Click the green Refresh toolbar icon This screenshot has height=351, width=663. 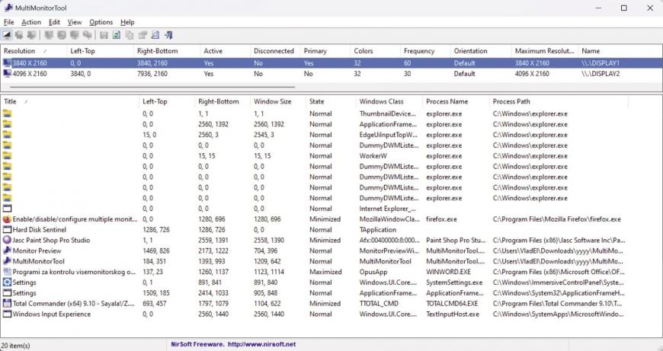(x=117, y=35)
